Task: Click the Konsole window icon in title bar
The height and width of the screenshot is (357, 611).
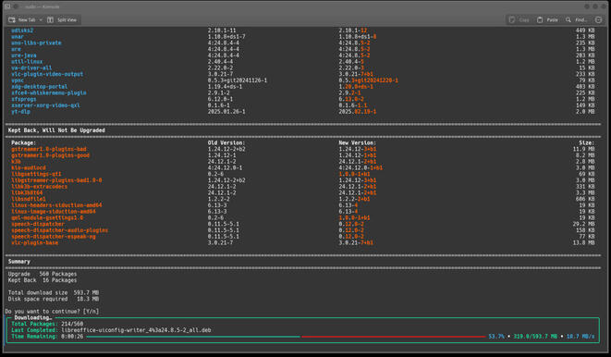Action: [7, 6]
